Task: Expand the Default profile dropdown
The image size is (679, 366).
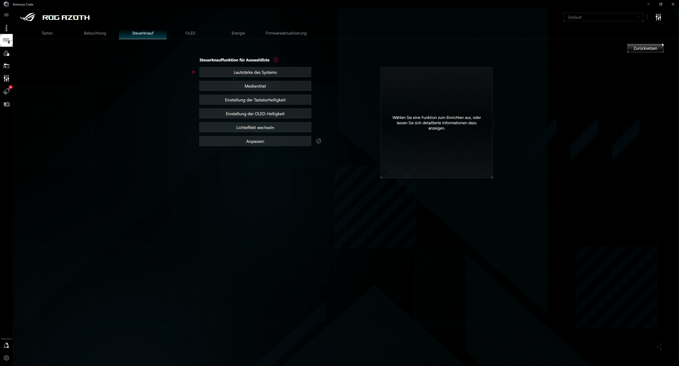Action: tap(603, 17)
